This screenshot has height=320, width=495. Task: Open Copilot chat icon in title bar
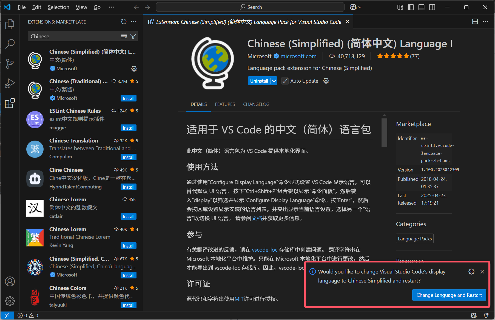pyautogui.click(x=353, y=7)
